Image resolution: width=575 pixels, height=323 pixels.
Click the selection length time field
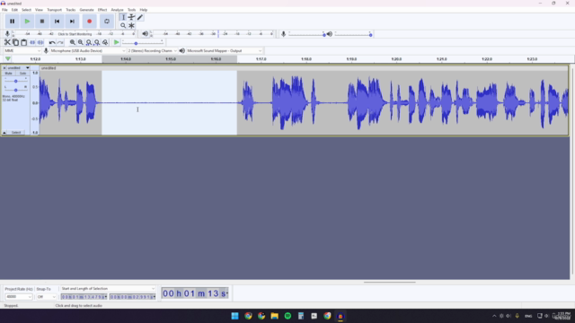132,297
